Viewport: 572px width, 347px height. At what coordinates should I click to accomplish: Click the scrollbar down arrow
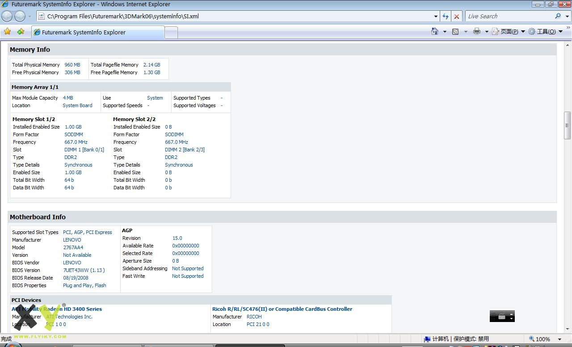click(x=568, y=329)
